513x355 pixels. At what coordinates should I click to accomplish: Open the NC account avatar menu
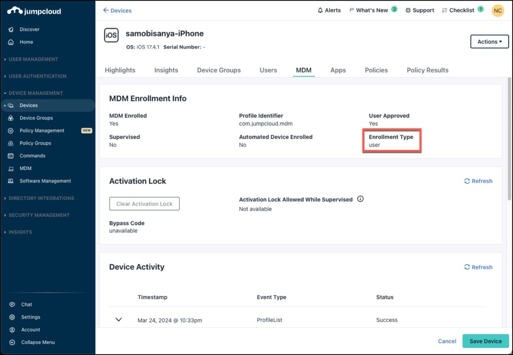click(497, 10)
